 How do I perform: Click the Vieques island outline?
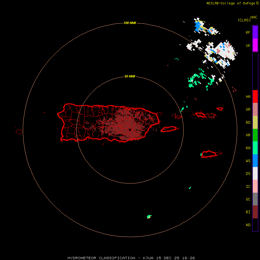(x=169, y=129)
